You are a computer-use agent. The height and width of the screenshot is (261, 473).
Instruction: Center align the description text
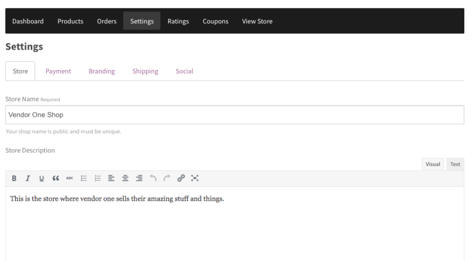tap(125, 179)
